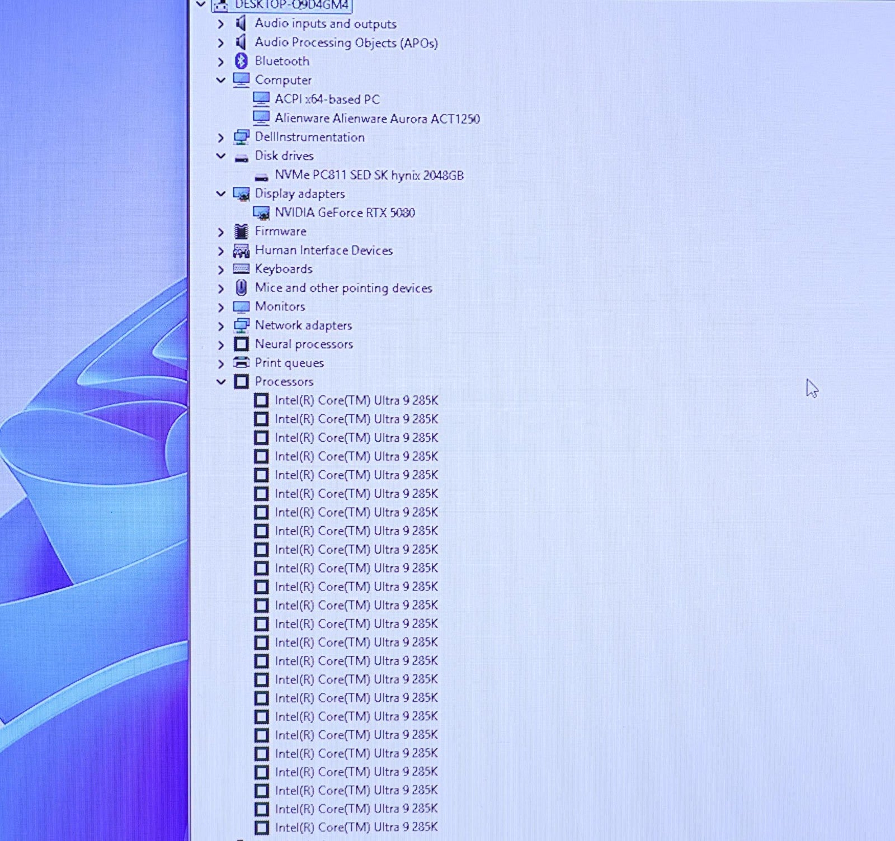Select the first Intel Core Ultra 9 285K entry

[356, 400]
